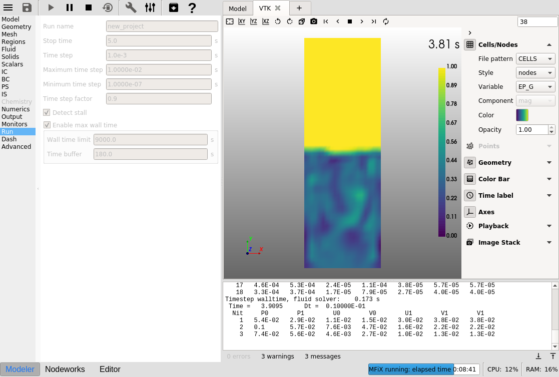The width and height of the screenshot is (559, 377).
Task: Jump to the last VTK frame
Action: tap(374, 21)
